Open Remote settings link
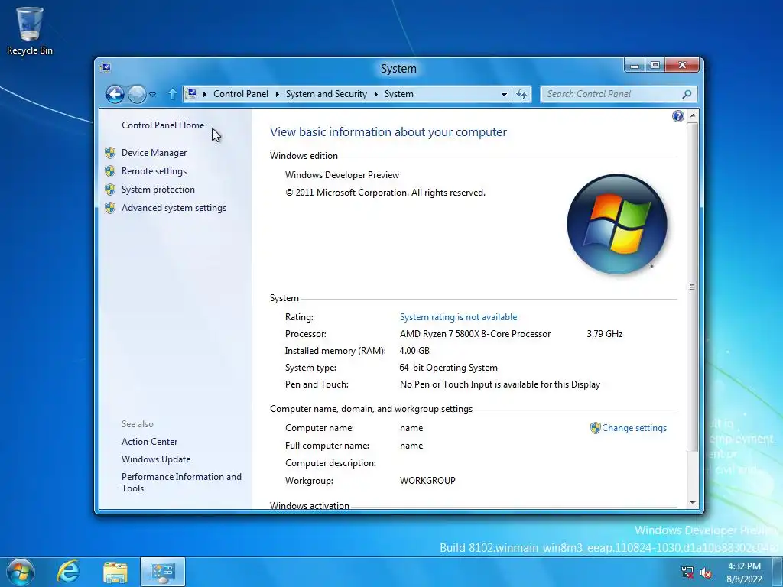Screen dimensions: 783x587 [x=154, y=171]
